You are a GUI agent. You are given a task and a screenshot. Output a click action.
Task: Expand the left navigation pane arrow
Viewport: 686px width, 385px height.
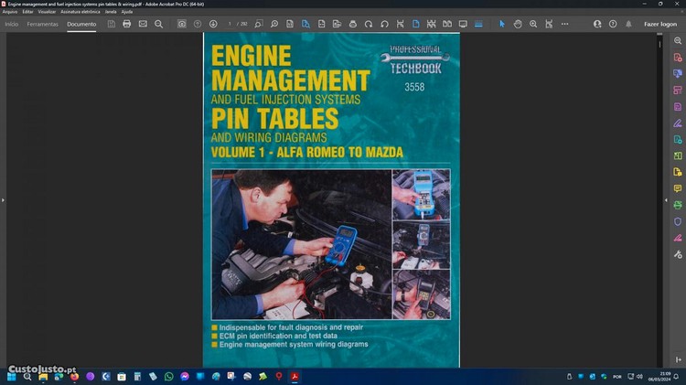click(3, 200)
